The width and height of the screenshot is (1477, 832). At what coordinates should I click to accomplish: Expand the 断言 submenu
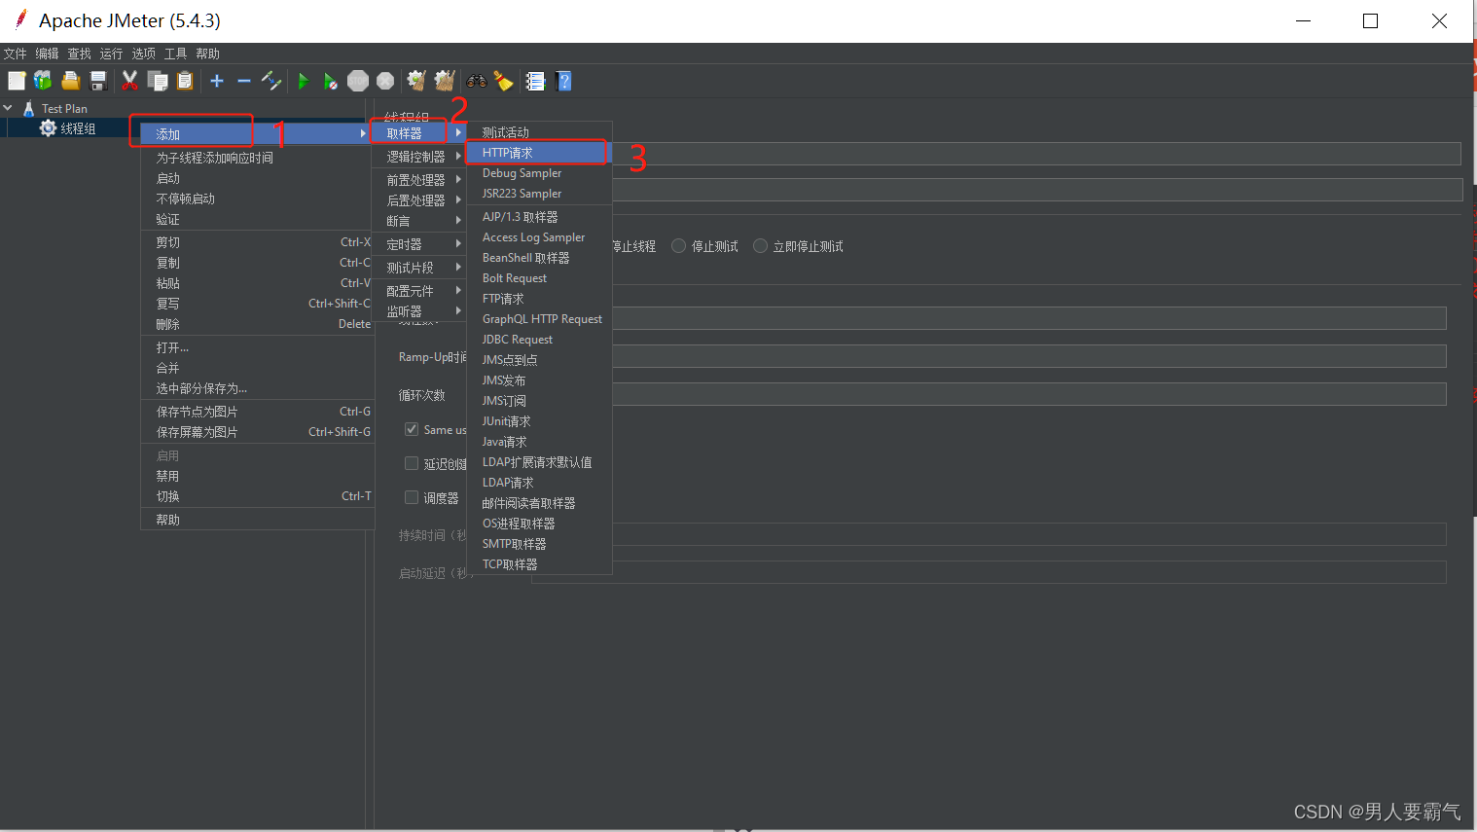tap(419, 221)
